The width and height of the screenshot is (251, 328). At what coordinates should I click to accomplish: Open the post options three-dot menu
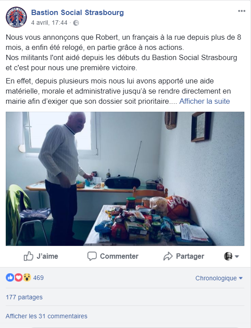click(242, 11)
